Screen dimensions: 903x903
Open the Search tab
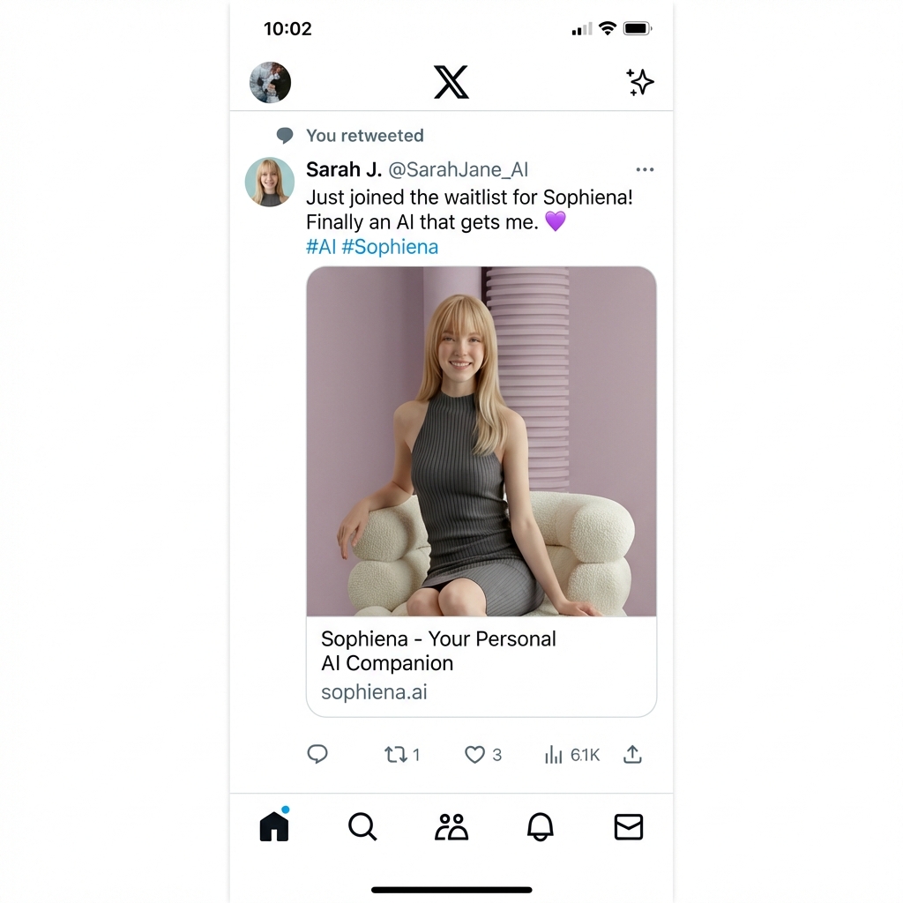[362, 827]
